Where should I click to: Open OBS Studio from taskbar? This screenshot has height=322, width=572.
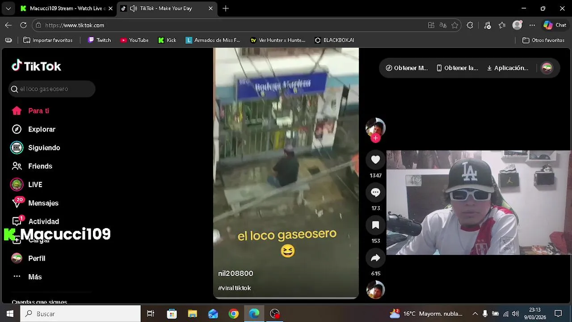[275, 314]
